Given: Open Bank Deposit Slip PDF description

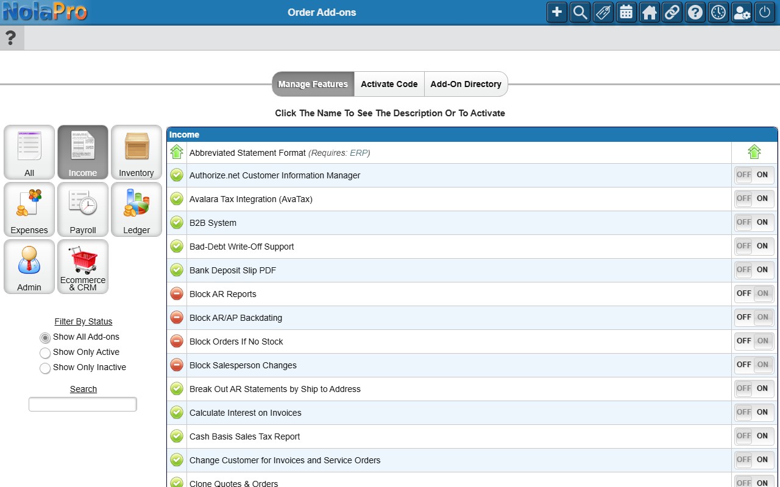Looking at the screenshot, I should (233, 270).
